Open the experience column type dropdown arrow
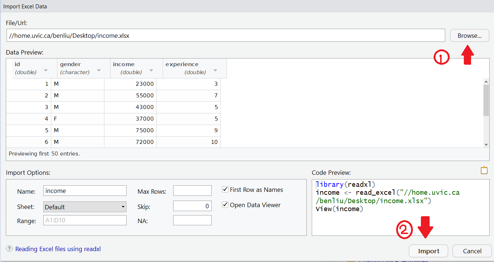 (215, 70)
